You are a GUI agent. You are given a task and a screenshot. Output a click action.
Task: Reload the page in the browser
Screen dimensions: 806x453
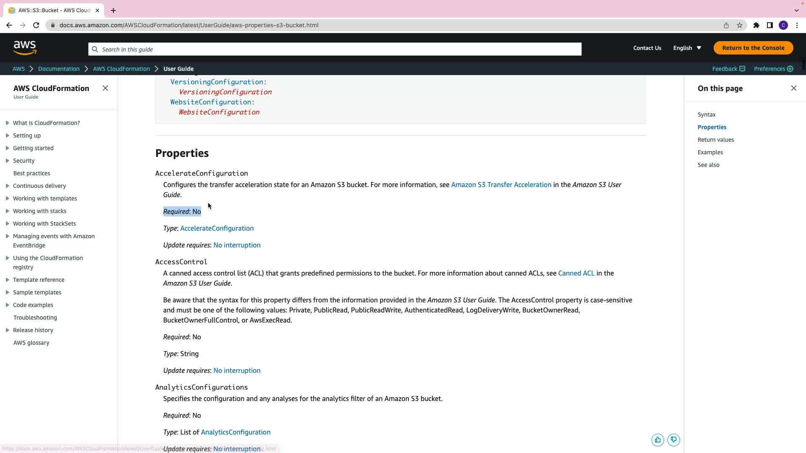[x=36, y=25]
